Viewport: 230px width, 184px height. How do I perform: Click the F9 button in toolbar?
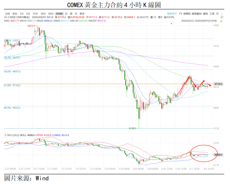pyautogui.click(x=181, y=13)
